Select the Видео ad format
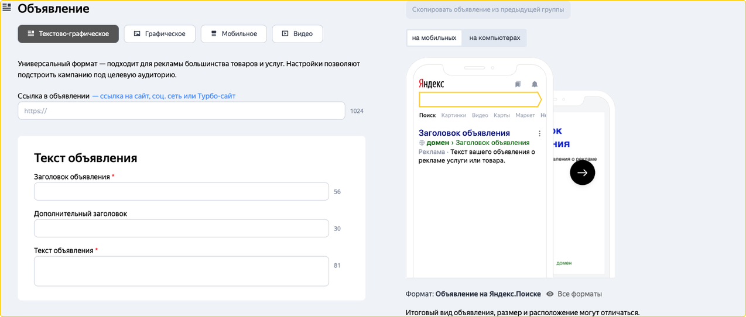This screenshot has width=746, height=317. pos(297,34)
